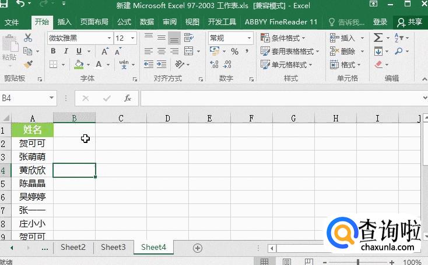Image resolution: width=428 pixels, height=265 pixels.
Task: Increase the indent
Action: 162,65
